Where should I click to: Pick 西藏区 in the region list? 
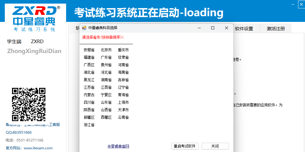106,118
